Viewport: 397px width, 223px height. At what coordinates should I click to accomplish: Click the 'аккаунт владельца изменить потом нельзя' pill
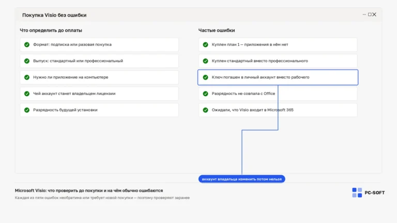tap(242, 179)
